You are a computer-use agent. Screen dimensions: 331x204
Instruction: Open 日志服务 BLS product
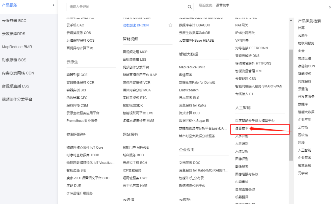tap(189, 98)
